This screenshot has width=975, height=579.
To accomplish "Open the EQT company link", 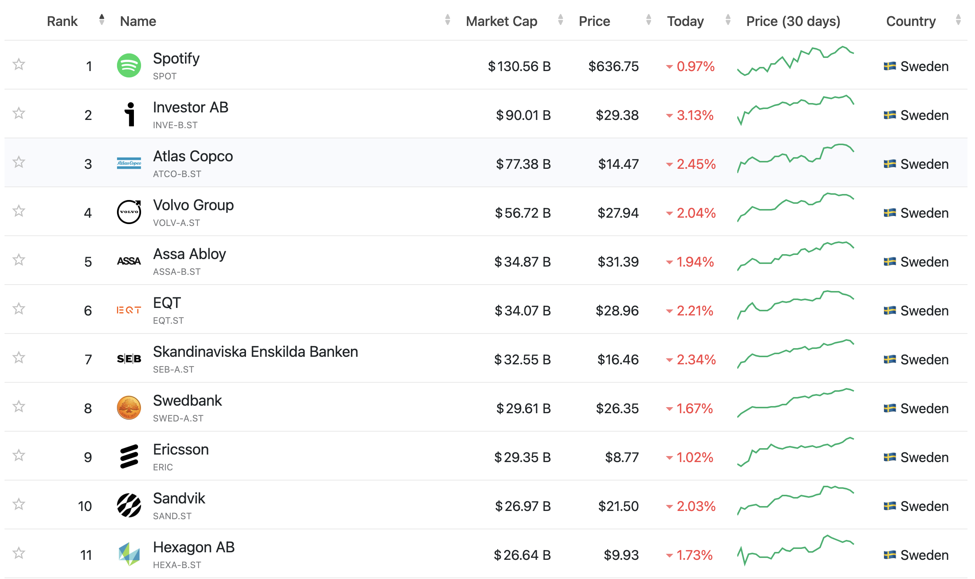I will click(x=167, y=303).
